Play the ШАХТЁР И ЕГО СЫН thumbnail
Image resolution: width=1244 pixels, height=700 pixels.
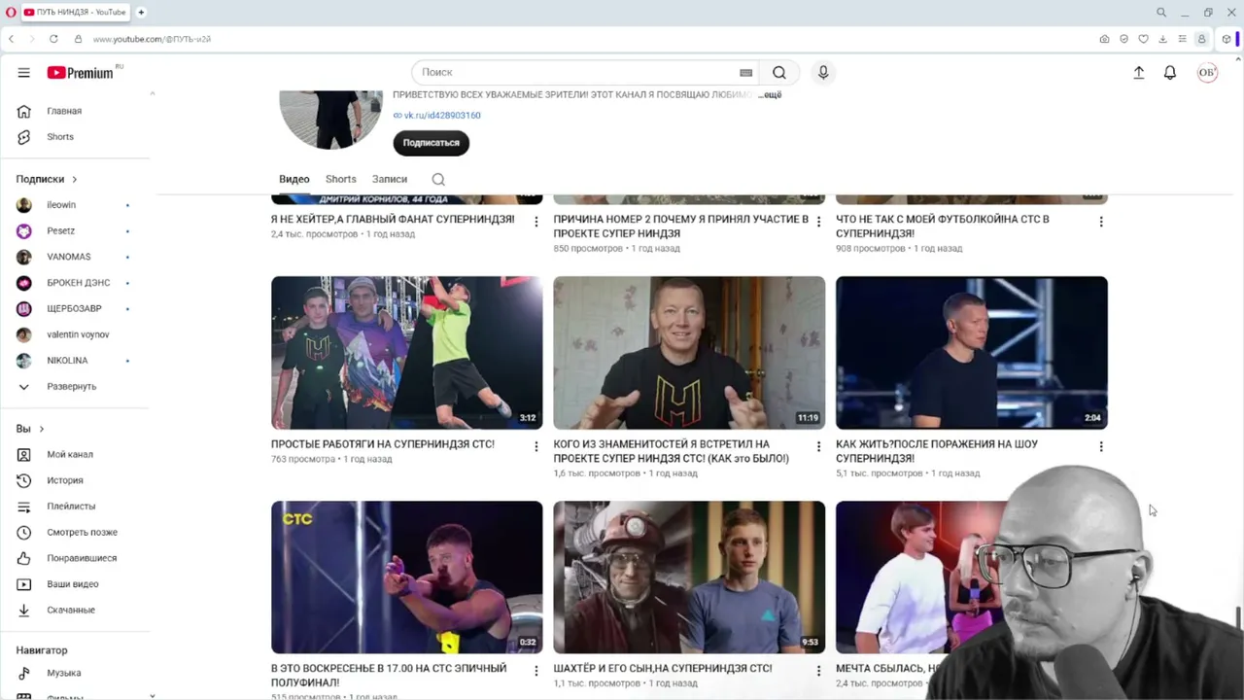(689, 577)
